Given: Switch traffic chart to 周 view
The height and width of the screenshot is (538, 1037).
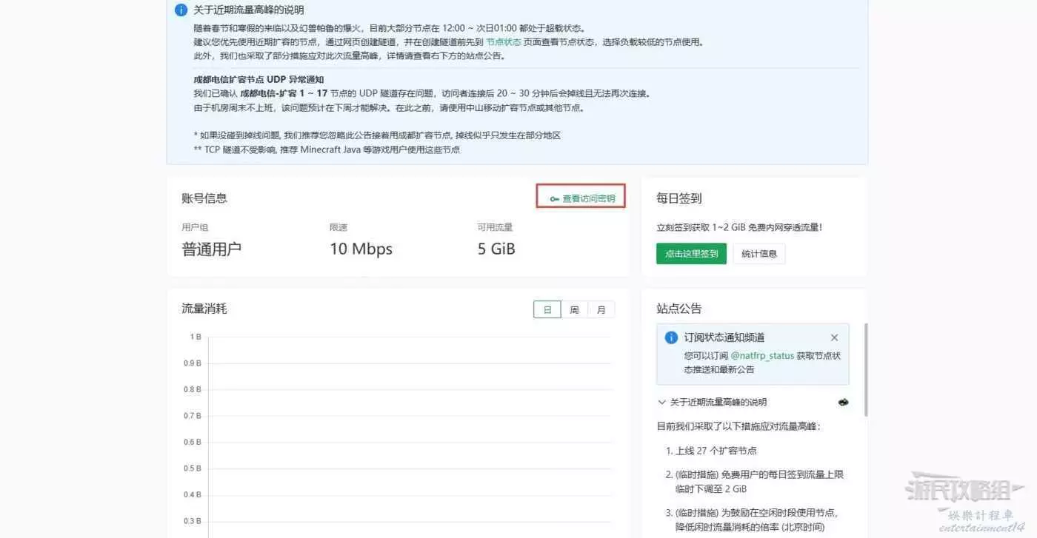Looking at the screenshot, I should tap(574, 310).
